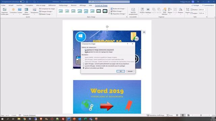
Task: Toggle Enregistrement automatique switch
Action: [22, 2]
